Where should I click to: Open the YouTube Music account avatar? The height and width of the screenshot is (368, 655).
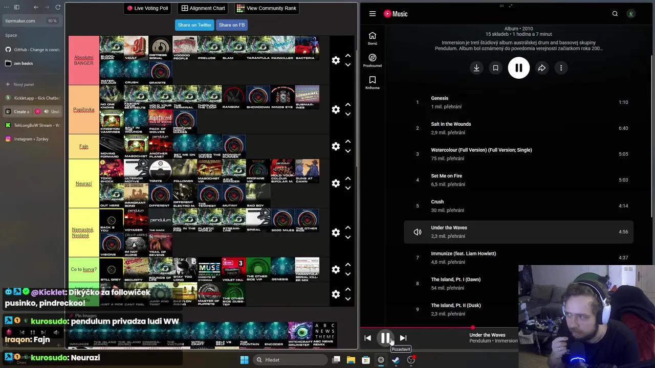pos(631,14)
